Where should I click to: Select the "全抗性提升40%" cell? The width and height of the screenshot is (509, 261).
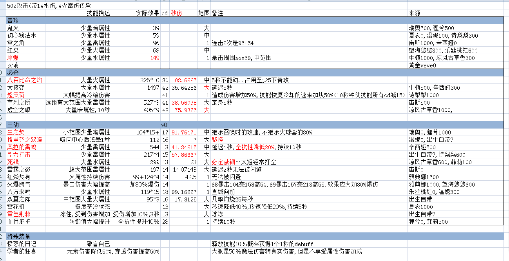(x=139, y=221)
